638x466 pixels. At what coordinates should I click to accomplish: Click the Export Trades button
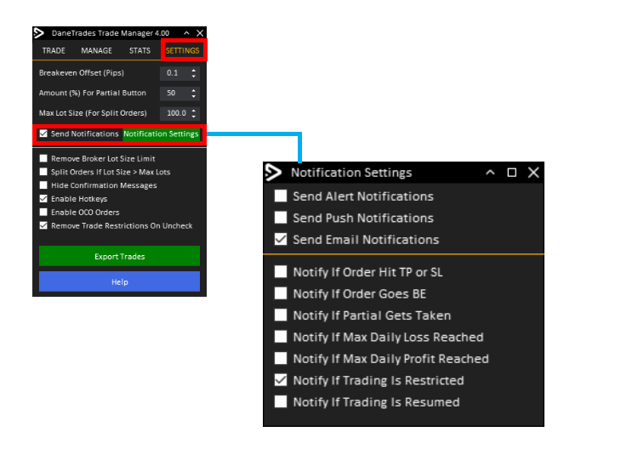119,256
